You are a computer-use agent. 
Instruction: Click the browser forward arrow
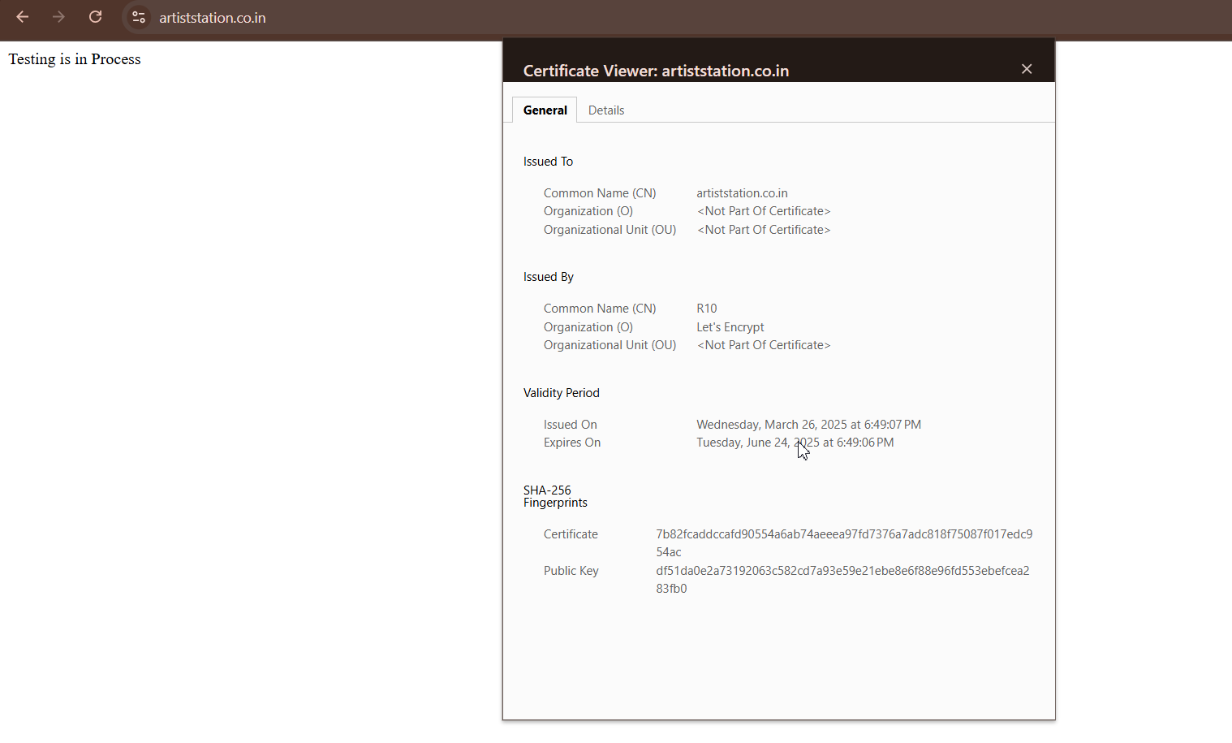coord(58,17)
